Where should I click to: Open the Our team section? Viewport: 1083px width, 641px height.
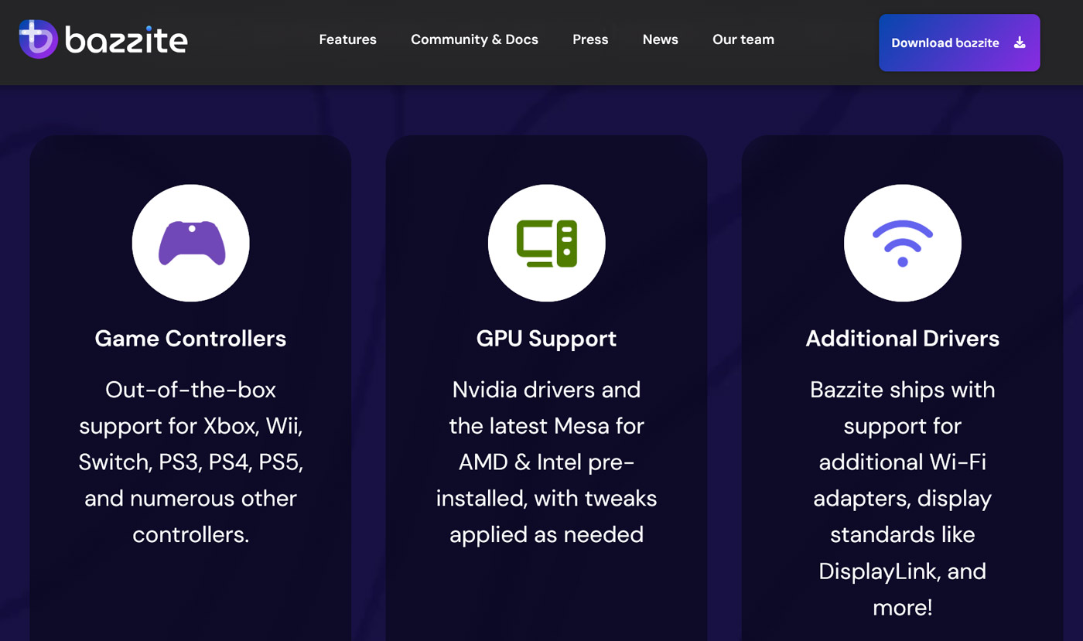[743, 39]
